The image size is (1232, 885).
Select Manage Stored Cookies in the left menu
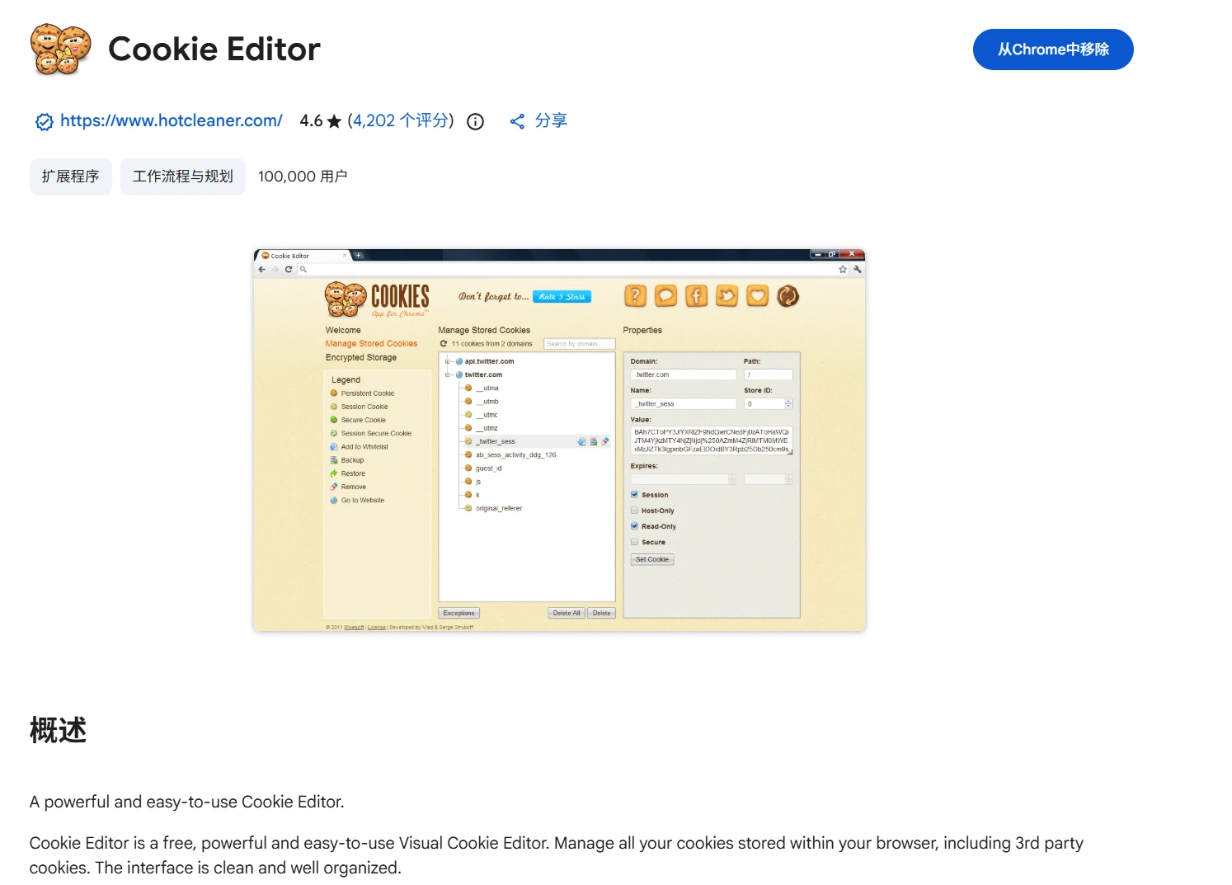371,344
